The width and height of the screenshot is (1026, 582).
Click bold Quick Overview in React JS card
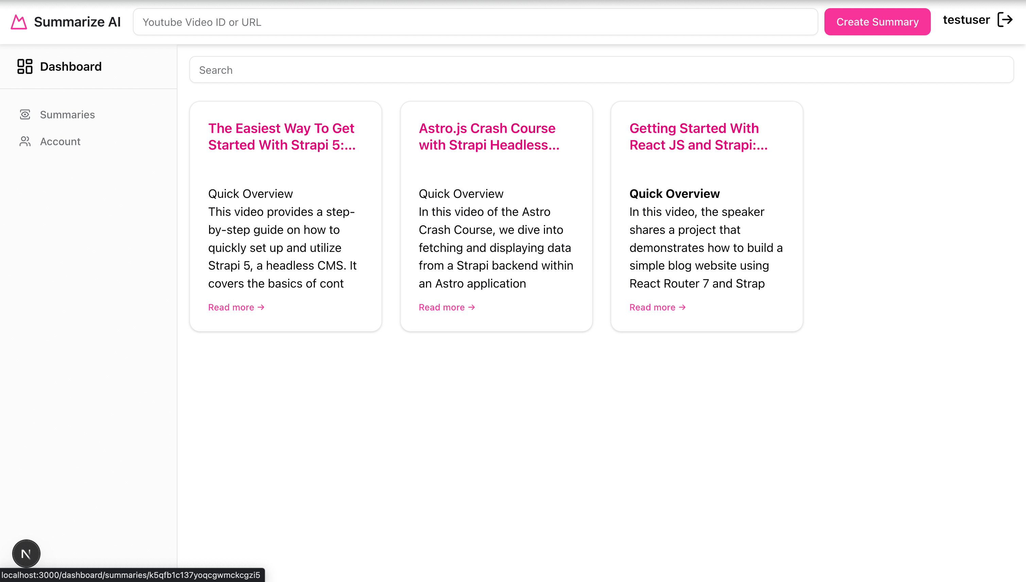click(674, 194)
